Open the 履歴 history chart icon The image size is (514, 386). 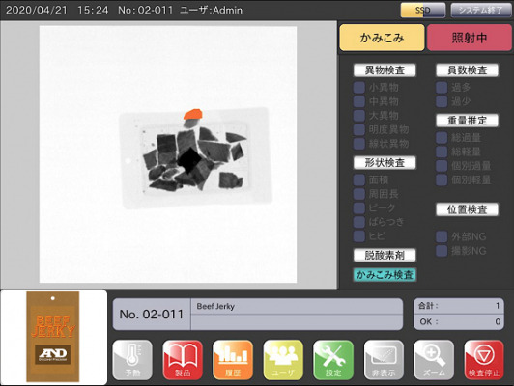[x=233, y=360]
